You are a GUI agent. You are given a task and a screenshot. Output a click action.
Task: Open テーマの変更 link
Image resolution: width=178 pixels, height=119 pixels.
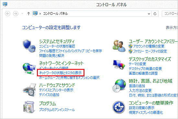(137, 64)
